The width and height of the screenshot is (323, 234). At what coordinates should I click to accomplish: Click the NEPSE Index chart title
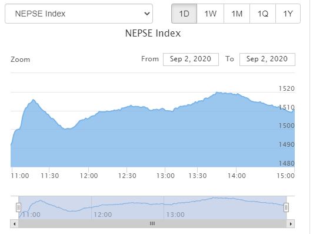pyautogui.click(x=153, y=33)
